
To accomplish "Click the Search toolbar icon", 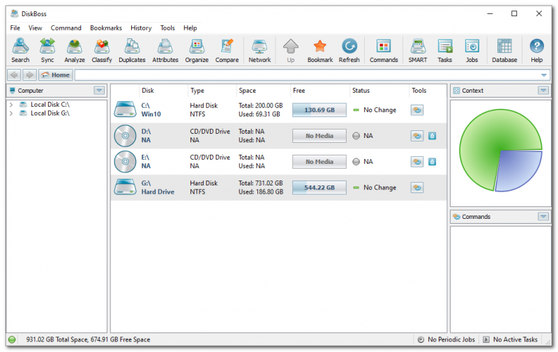I will pyautogui.click(x=20, y=49).
